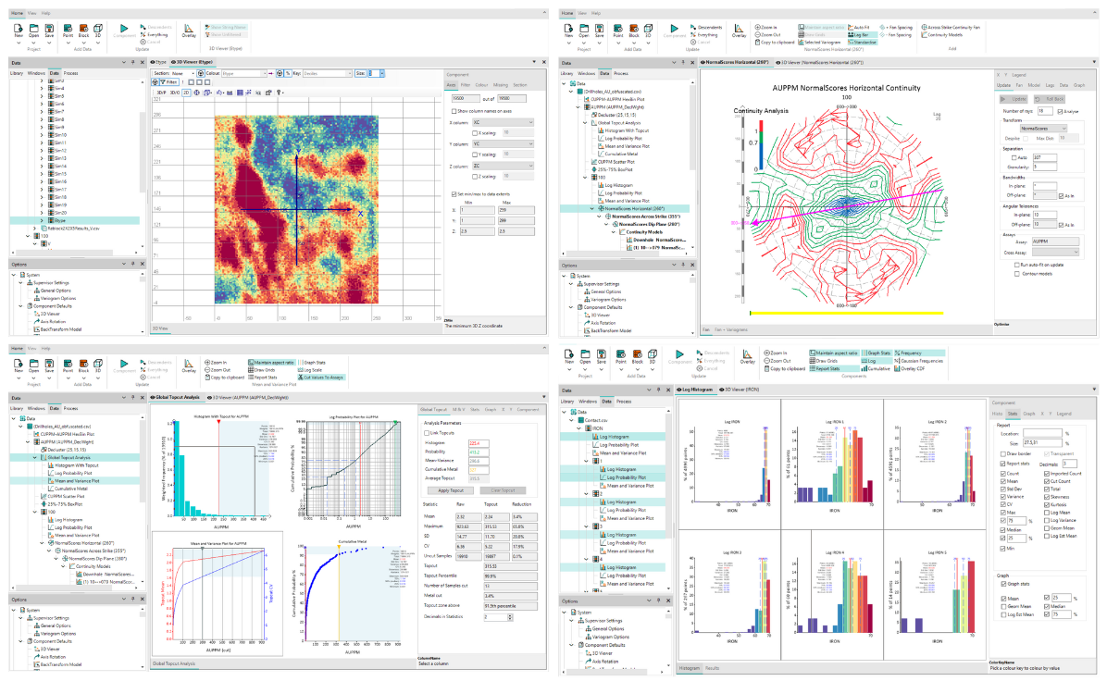The height and width of the screenshot is (681, 1107).
Task: Click Update button in top-right panel
Action: tap(1015, 99)
